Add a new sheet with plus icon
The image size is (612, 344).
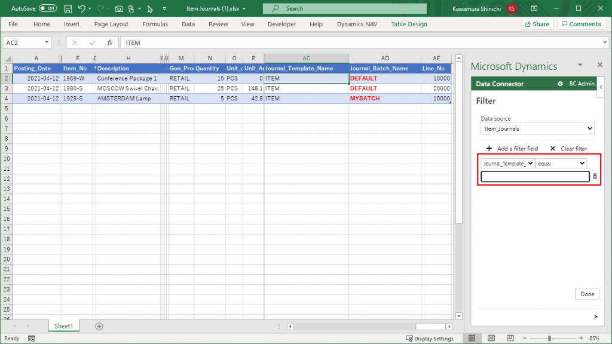pyautogui.click(x=99, y=326)
